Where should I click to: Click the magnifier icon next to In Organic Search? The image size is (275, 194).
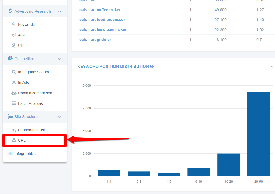pos(14,72)
